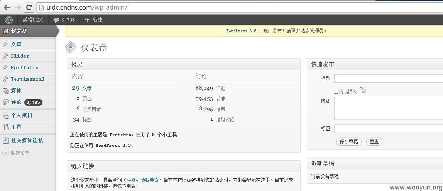Click the tools icon beside 工具

(x=6, y=127)
